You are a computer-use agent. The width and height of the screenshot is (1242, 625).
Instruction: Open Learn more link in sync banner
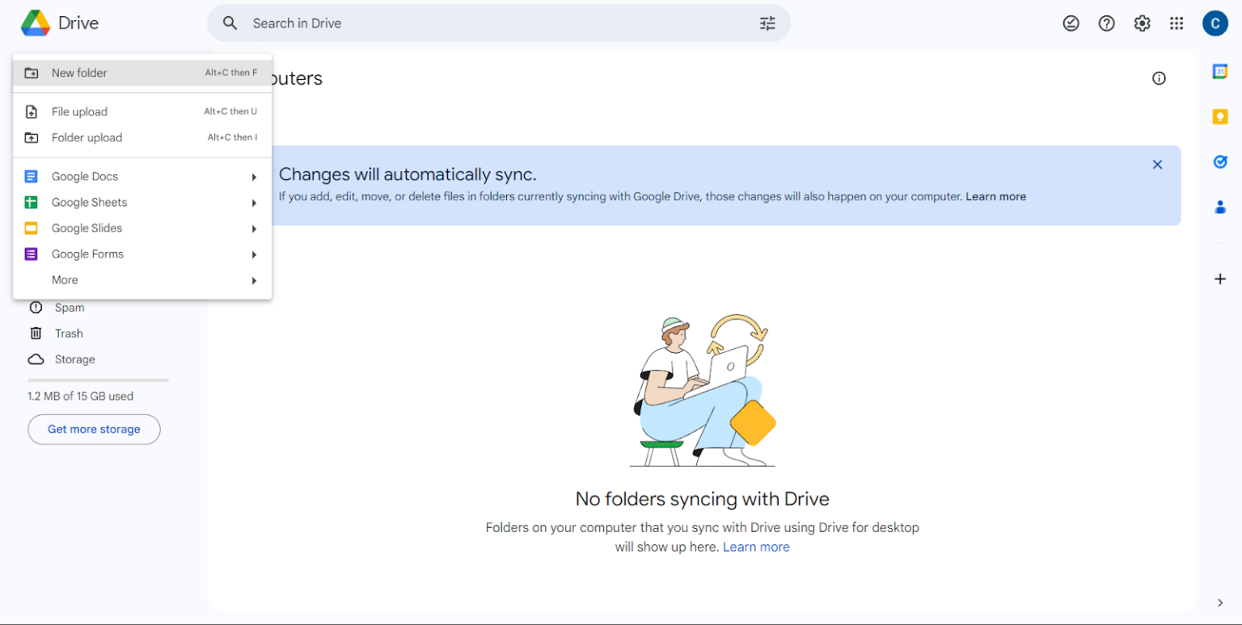click(x=995, y=196)
